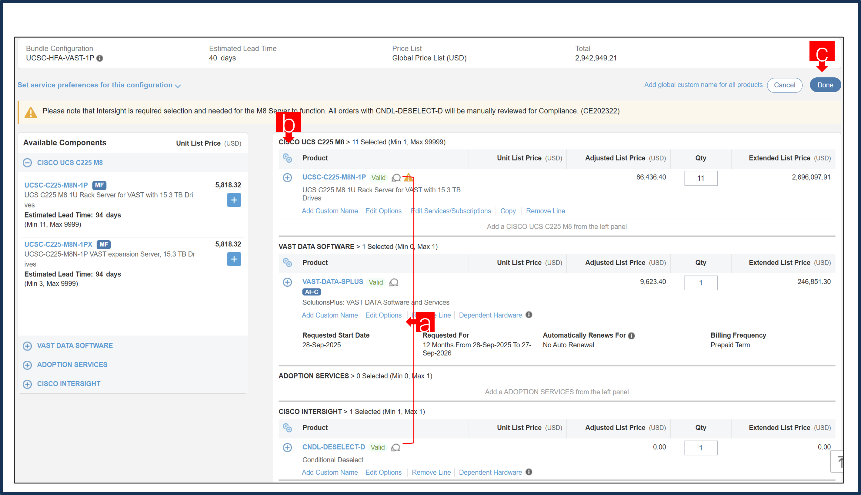The image size is (861, 495).
Task: Click the Cancel button
Action: coord(785,85)
